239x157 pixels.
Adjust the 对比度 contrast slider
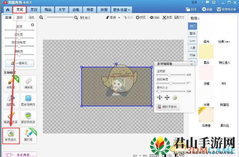[x=19, y=38]
